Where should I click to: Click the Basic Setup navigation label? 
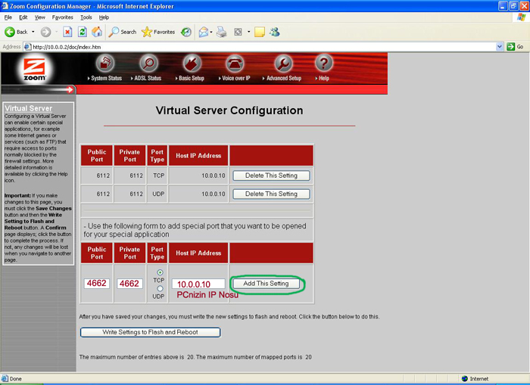pyautogui.click(x=192, y=79)
